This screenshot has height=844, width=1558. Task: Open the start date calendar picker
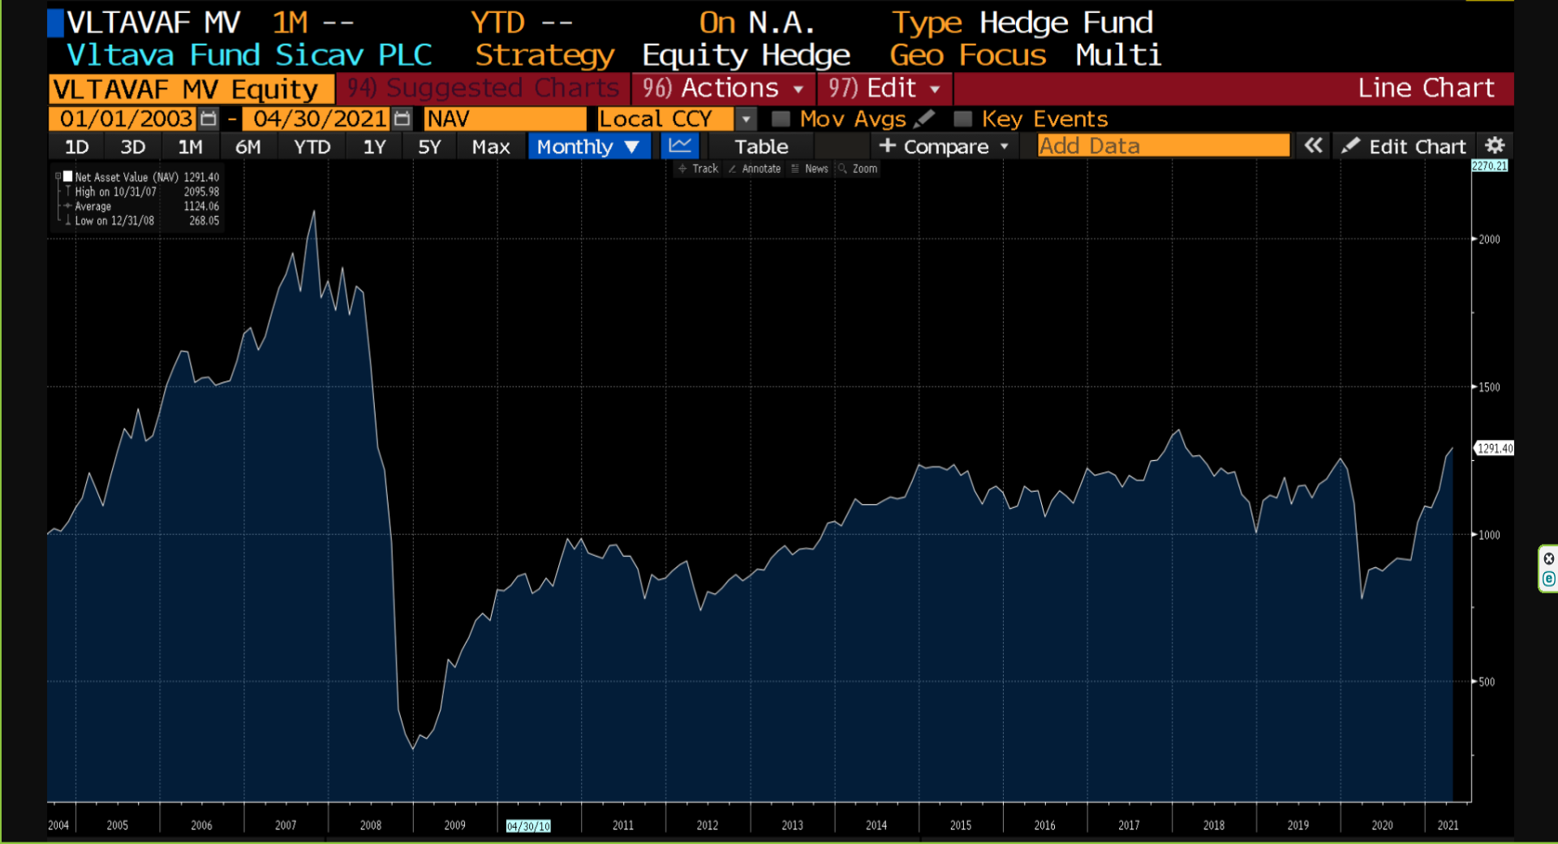pos(209,119)
